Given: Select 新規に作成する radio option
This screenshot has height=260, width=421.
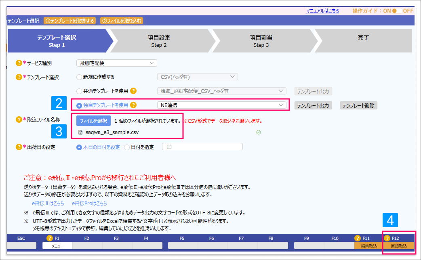Looking at the screenshot, I should (x=79, y=77).
